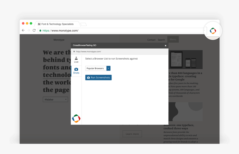
Task: Click the http://www.monotype.com/ URL in popup
Action: click(89, 52)
